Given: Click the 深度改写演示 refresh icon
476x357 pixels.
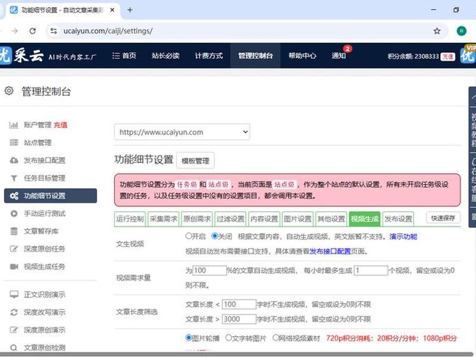Looking at the screenshot, I should pyautogui.click(x=14, y=312).
